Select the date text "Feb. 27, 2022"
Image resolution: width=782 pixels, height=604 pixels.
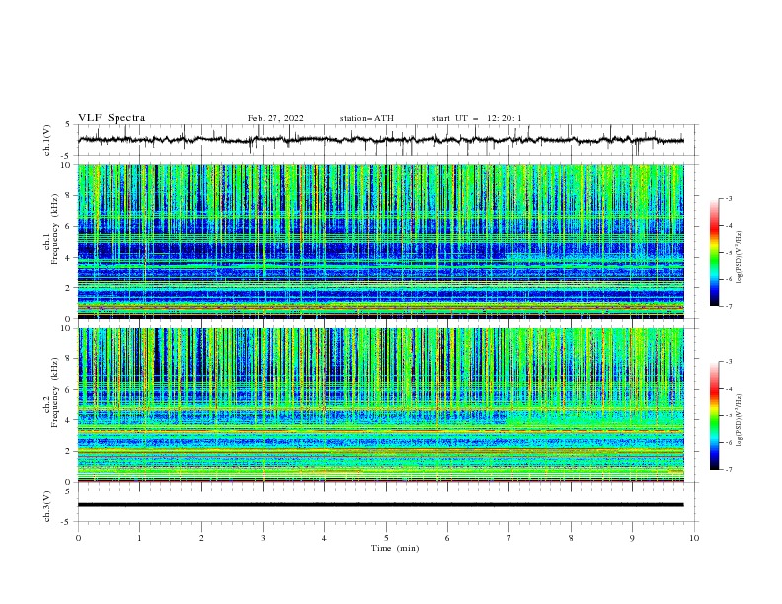(x=275, y=118)
